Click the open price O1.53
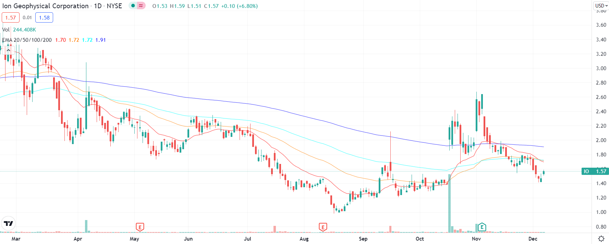This screenshot has height=244, width=609. tap(160, 6)
